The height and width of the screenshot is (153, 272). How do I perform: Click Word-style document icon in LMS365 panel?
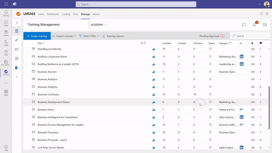click(17, 68)
